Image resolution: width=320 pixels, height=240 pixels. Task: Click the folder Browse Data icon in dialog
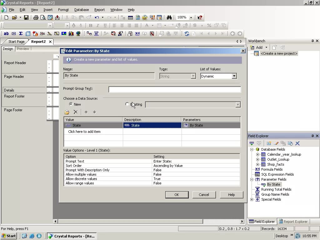click(67, 112)
